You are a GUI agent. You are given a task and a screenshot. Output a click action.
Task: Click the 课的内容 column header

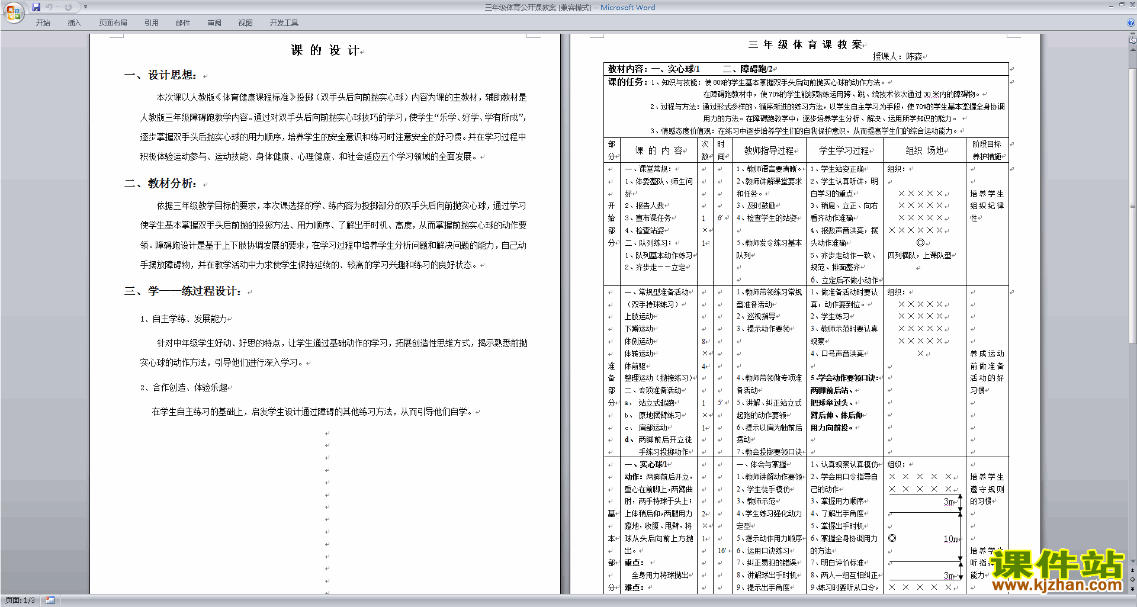coord(659,150)
